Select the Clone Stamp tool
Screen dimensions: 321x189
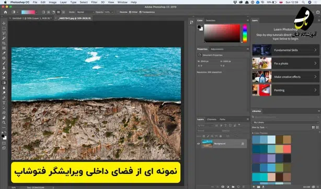pyautogui.click(x=4, y=68)
